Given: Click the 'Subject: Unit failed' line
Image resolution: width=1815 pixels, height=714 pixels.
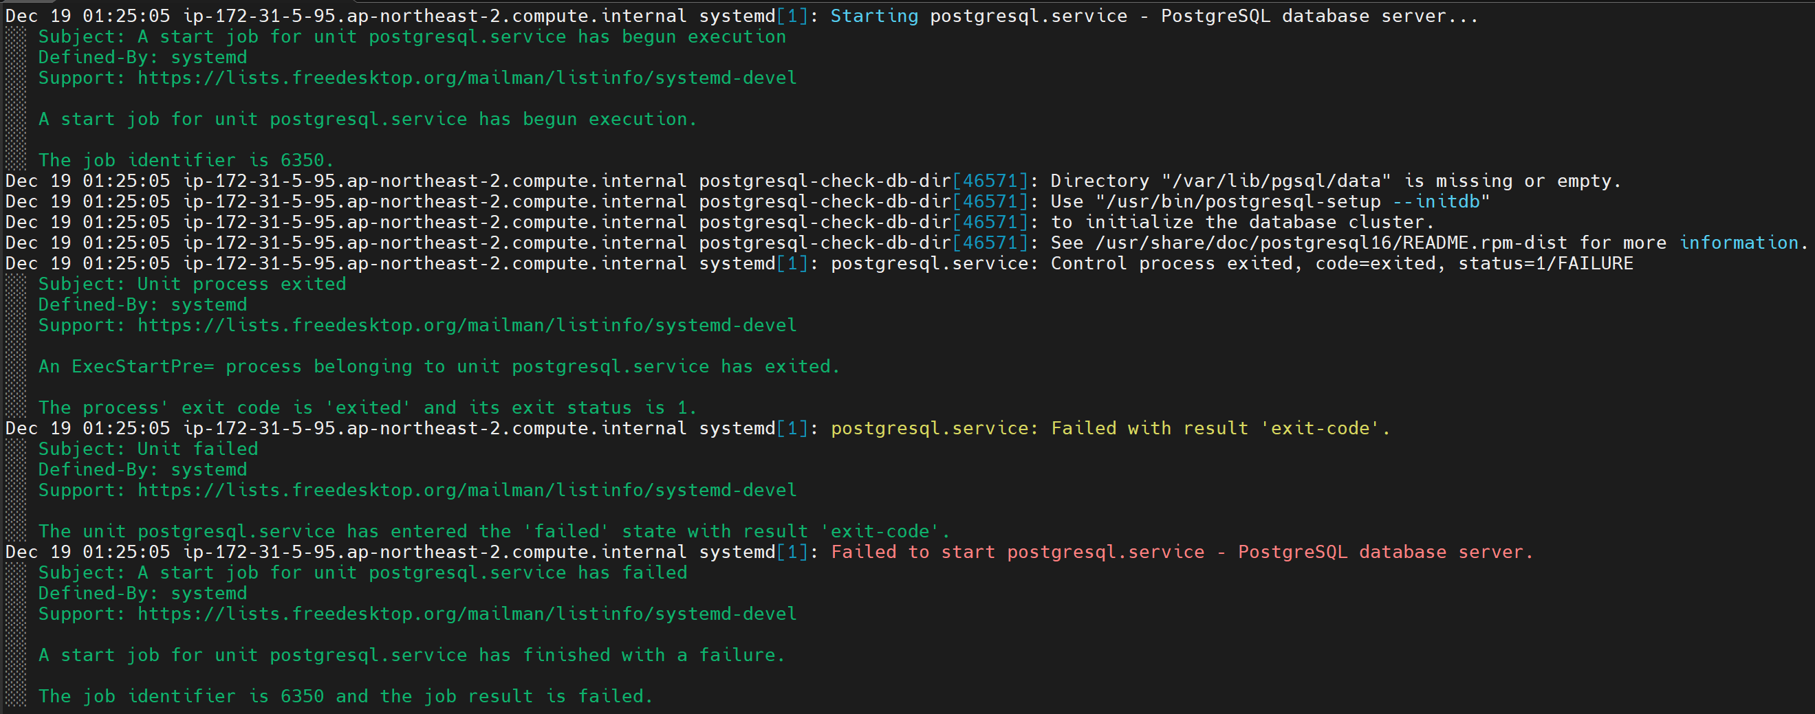Looking at the screenshot, I should click(x=149, y=449).
